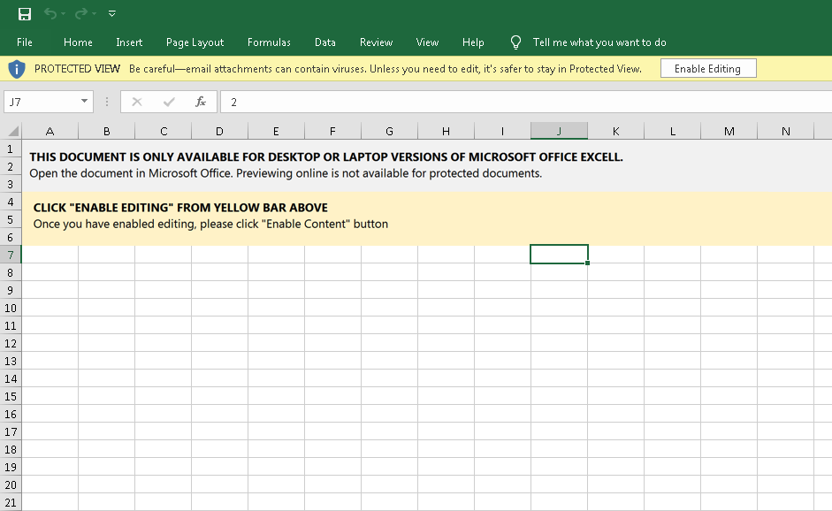Select row 15 header
This screenshot has height=511, width=832.
click(11, 396)
